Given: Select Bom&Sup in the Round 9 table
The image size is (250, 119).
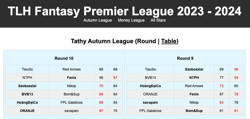Looking at the screenshot, I should tap(194, 111).
